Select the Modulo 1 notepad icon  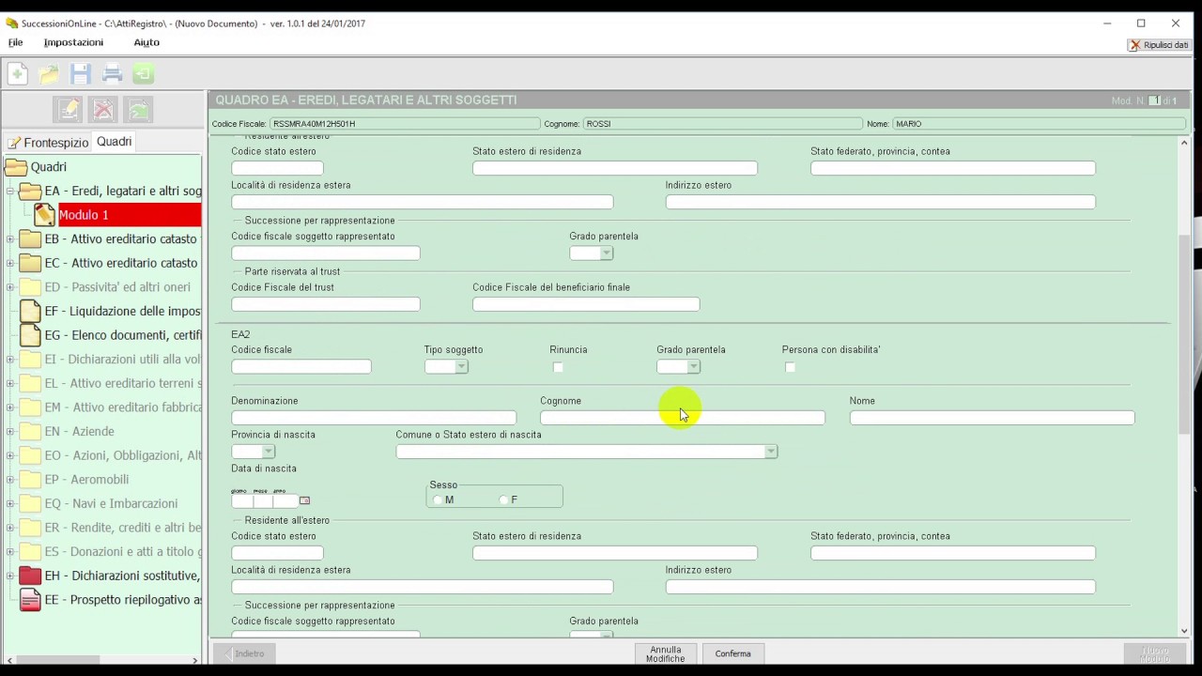click(44, 215)
